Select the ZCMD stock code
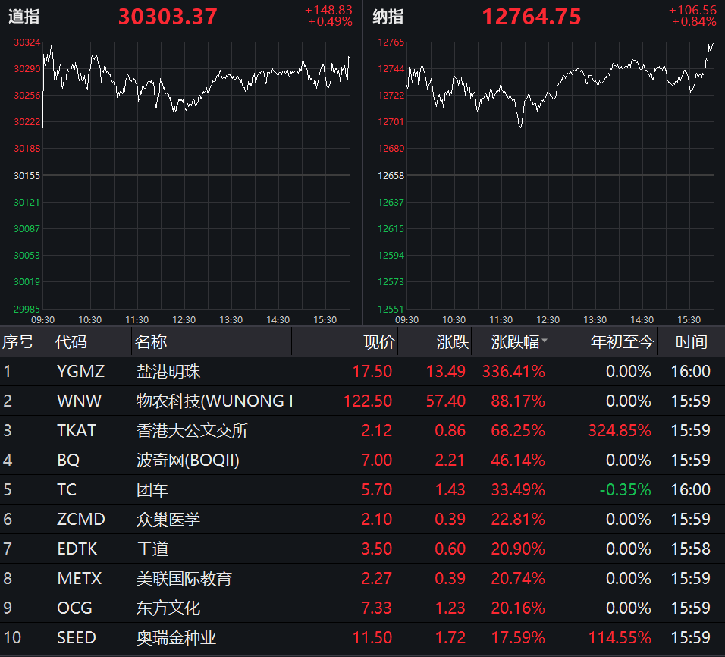This screenshot has height=657, width=725. click(x=81, y=520)
